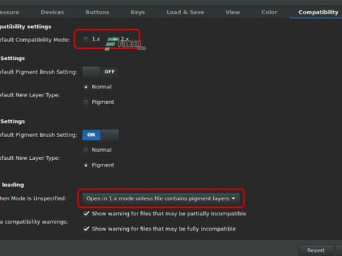Select Pigment layer type below OFF switch

[x=85, y=102]
